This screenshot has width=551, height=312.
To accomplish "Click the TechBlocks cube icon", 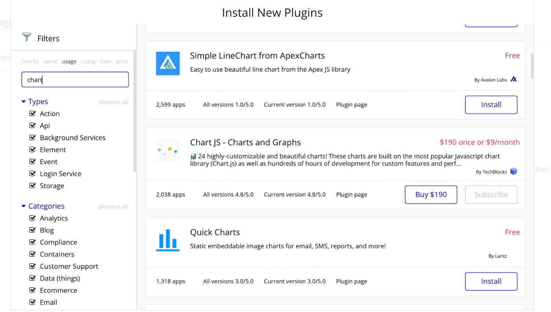I will [x=514, y=171].
